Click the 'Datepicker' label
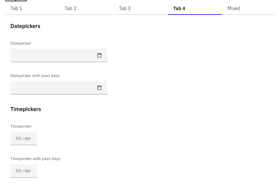 21,43
